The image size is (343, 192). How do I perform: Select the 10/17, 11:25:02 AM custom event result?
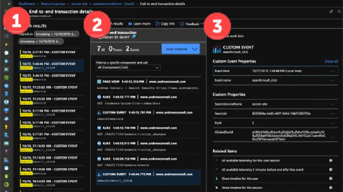click(x=51, y=89)
